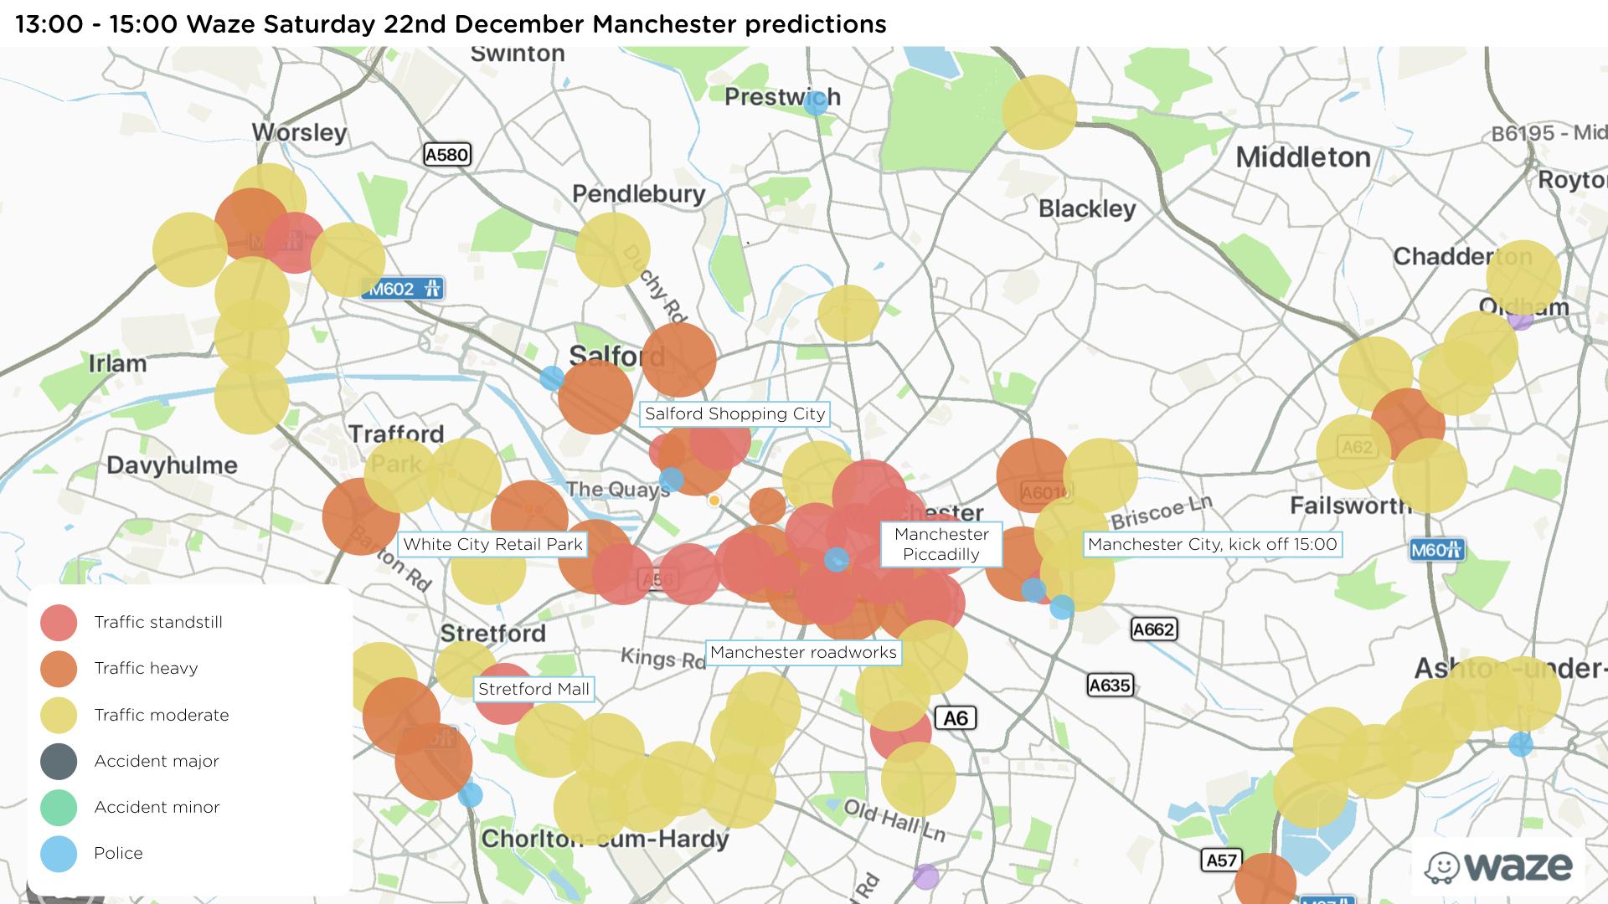
Task: Expand the Manchester City kick off label
Action: click(x=1202, y=543)
